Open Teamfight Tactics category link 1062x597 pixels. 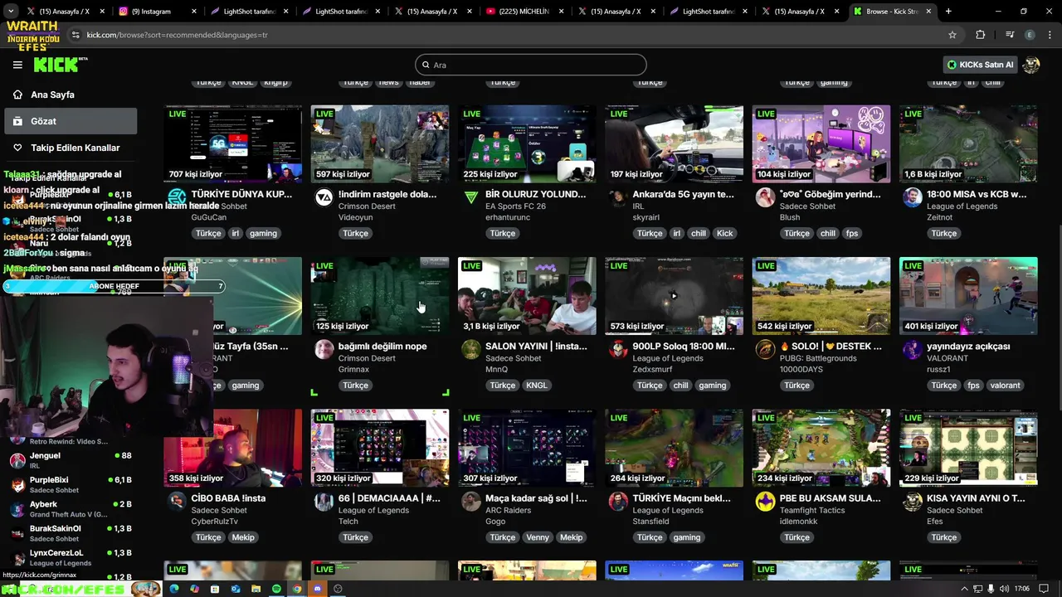[x=812, y=510]
